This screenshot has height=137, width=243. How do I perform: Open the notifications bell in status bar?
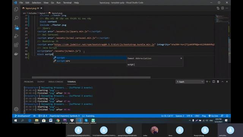[x=227, y=116]
